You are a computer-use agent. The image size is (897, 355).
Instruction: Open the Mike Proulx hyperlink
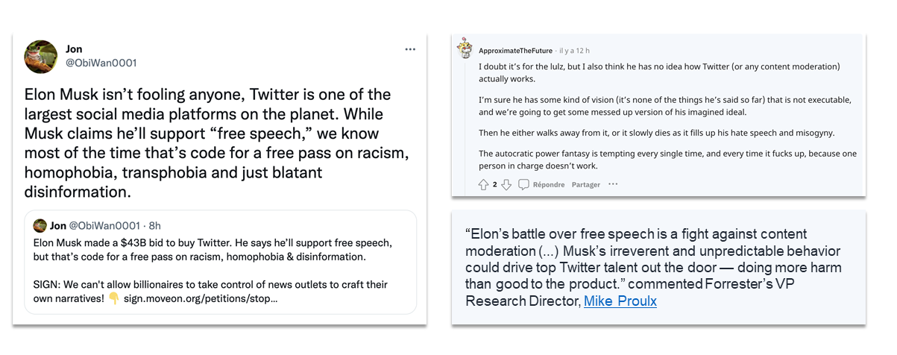coord(620,301)
